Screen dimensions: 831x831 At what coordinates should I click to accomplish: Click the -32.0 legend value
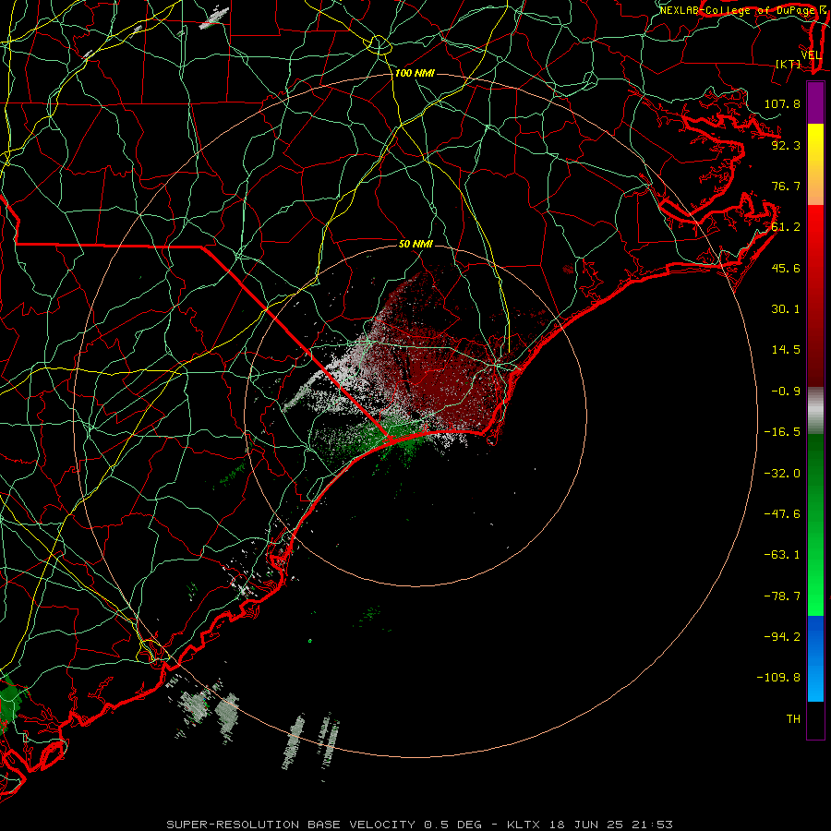click(x=782, y=474)
